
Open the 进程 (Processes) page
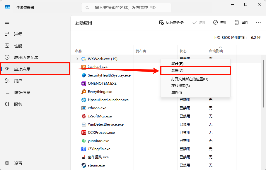pyautogui.click(x=18, y=34)
